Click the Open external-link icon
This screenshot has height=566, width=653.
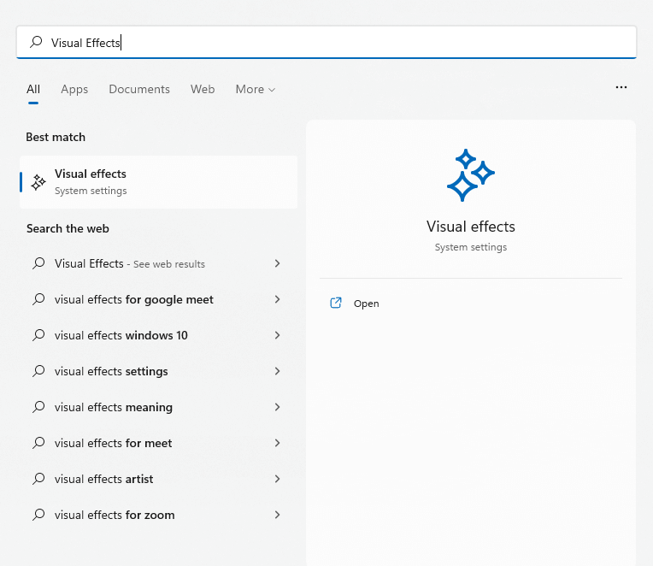[x=336, y=303]
